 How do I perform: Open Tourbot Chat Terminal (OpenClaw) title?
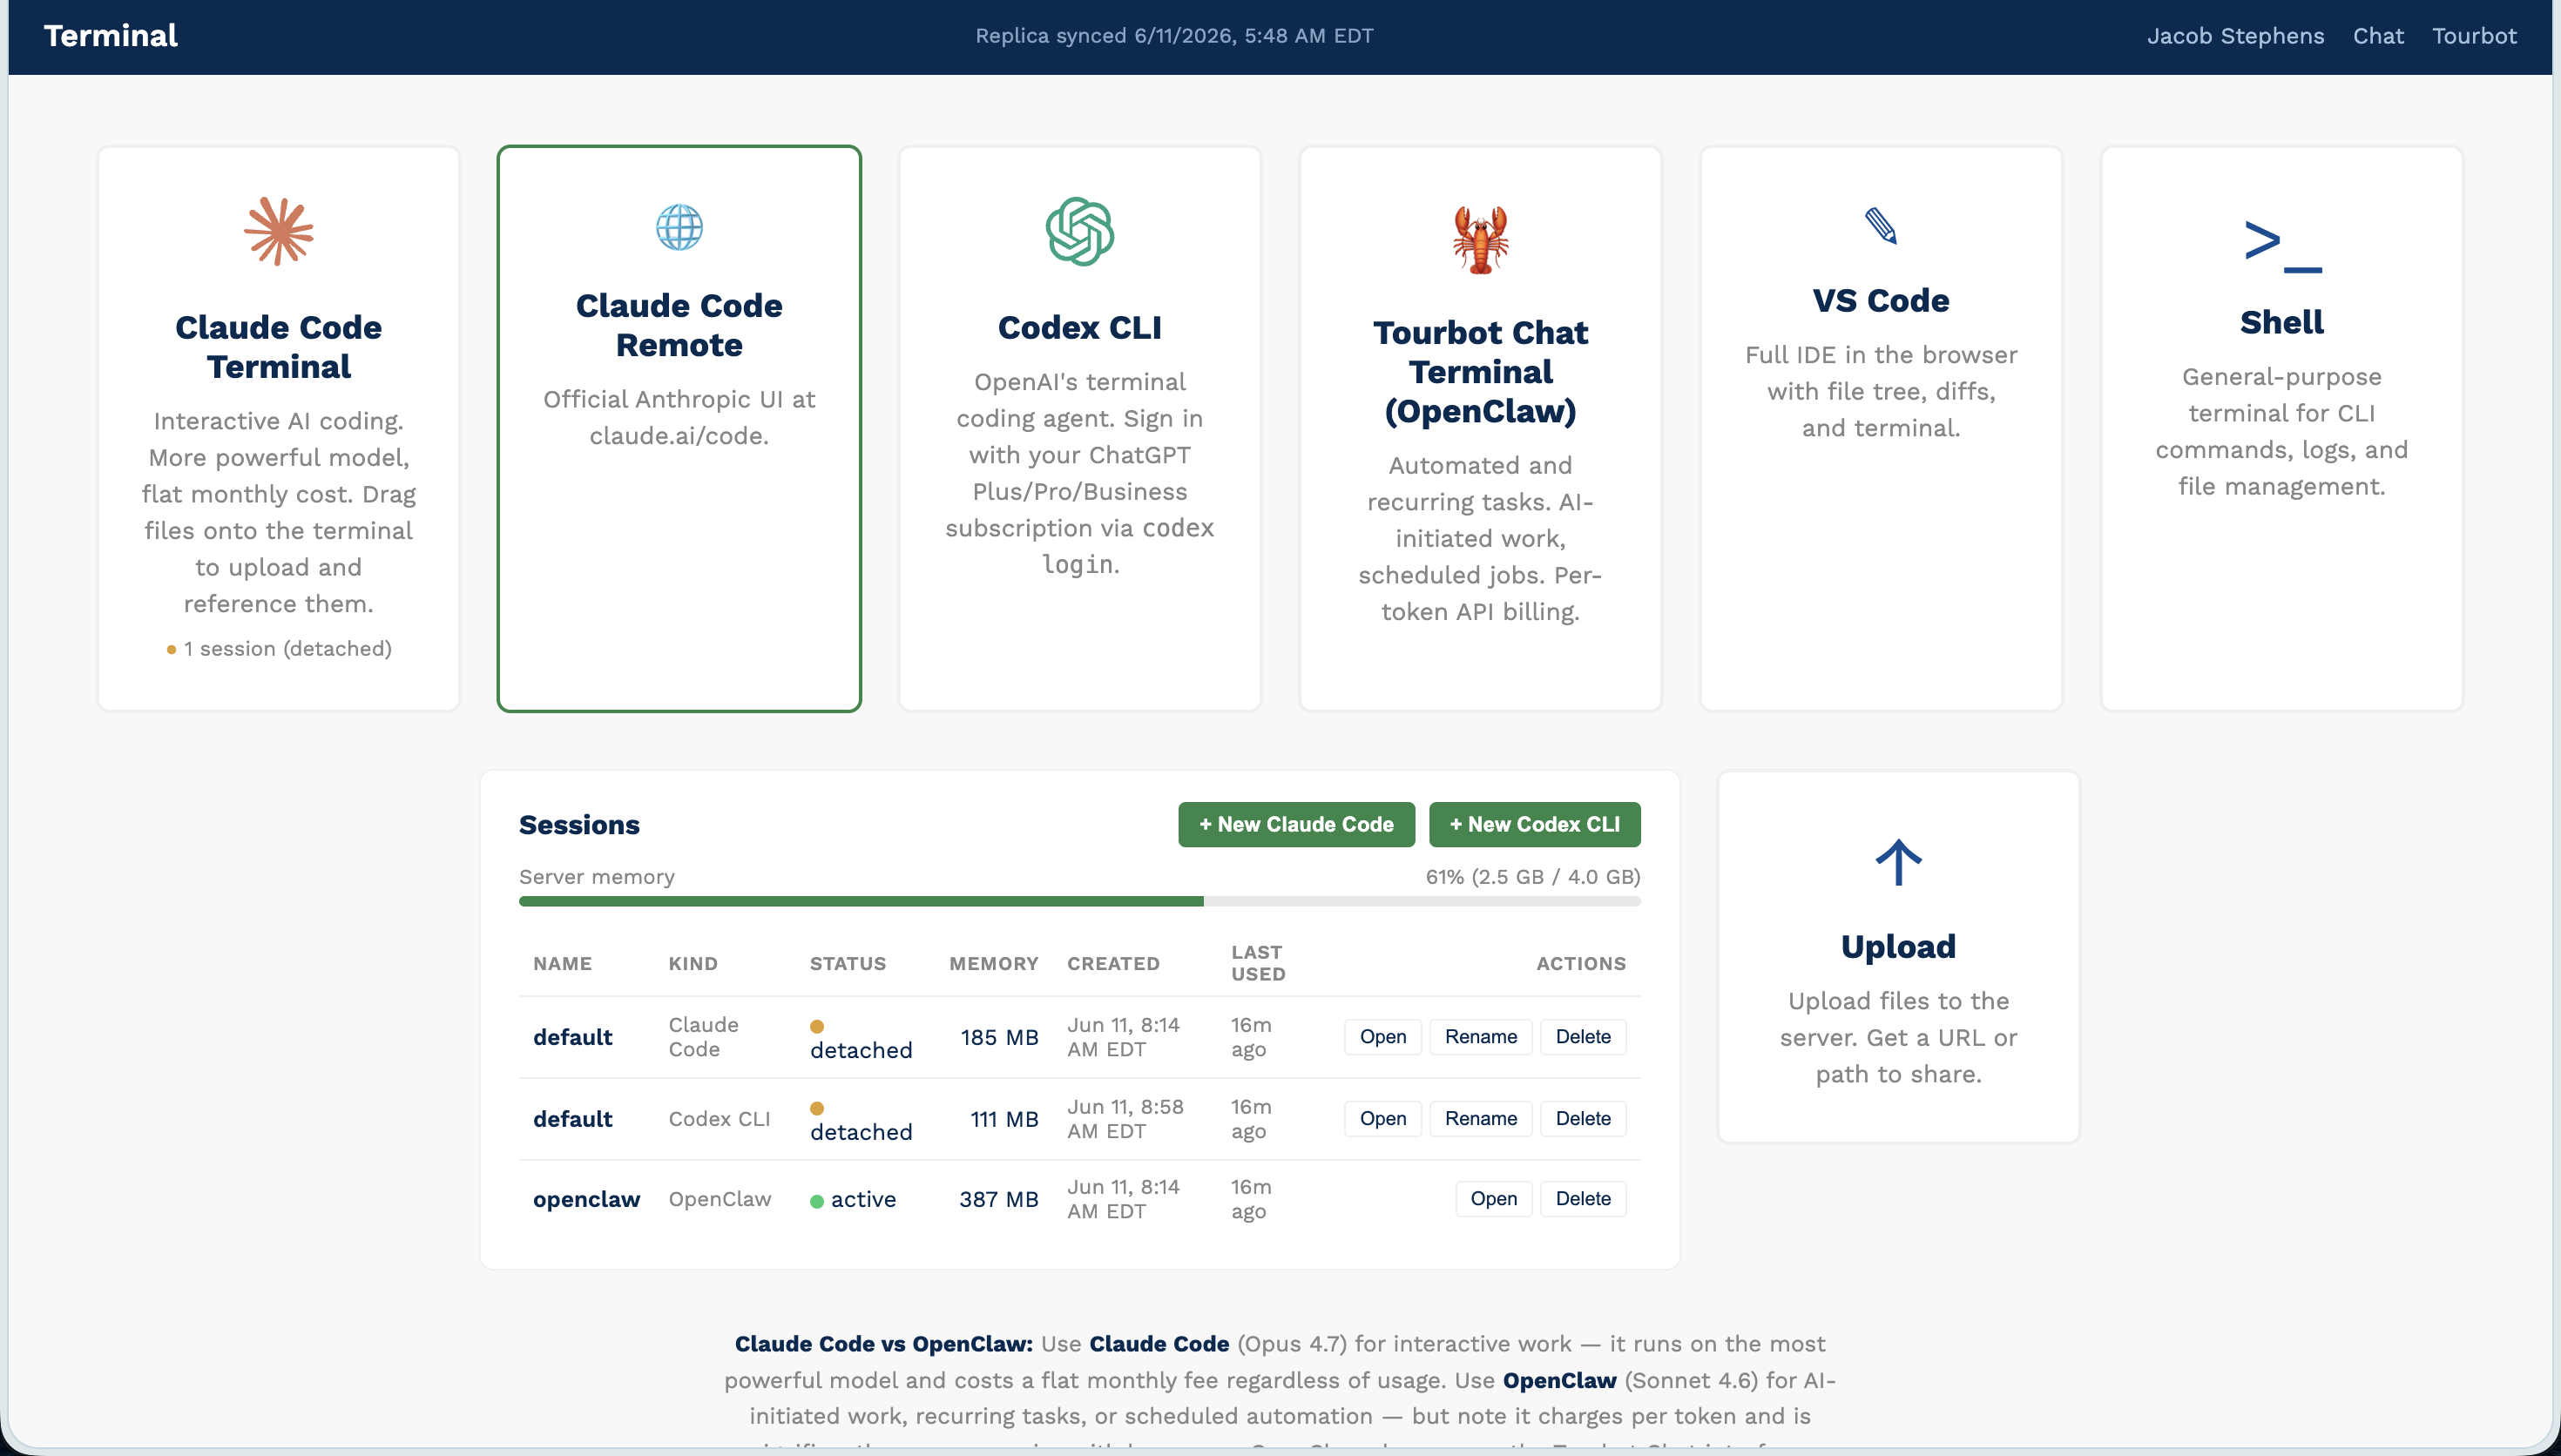(x=1480, y=371)
